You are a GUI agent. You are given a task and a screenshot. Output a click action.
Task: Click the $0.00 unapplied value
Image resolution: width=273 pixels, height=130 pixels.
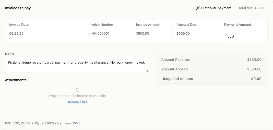click(256, 79)
